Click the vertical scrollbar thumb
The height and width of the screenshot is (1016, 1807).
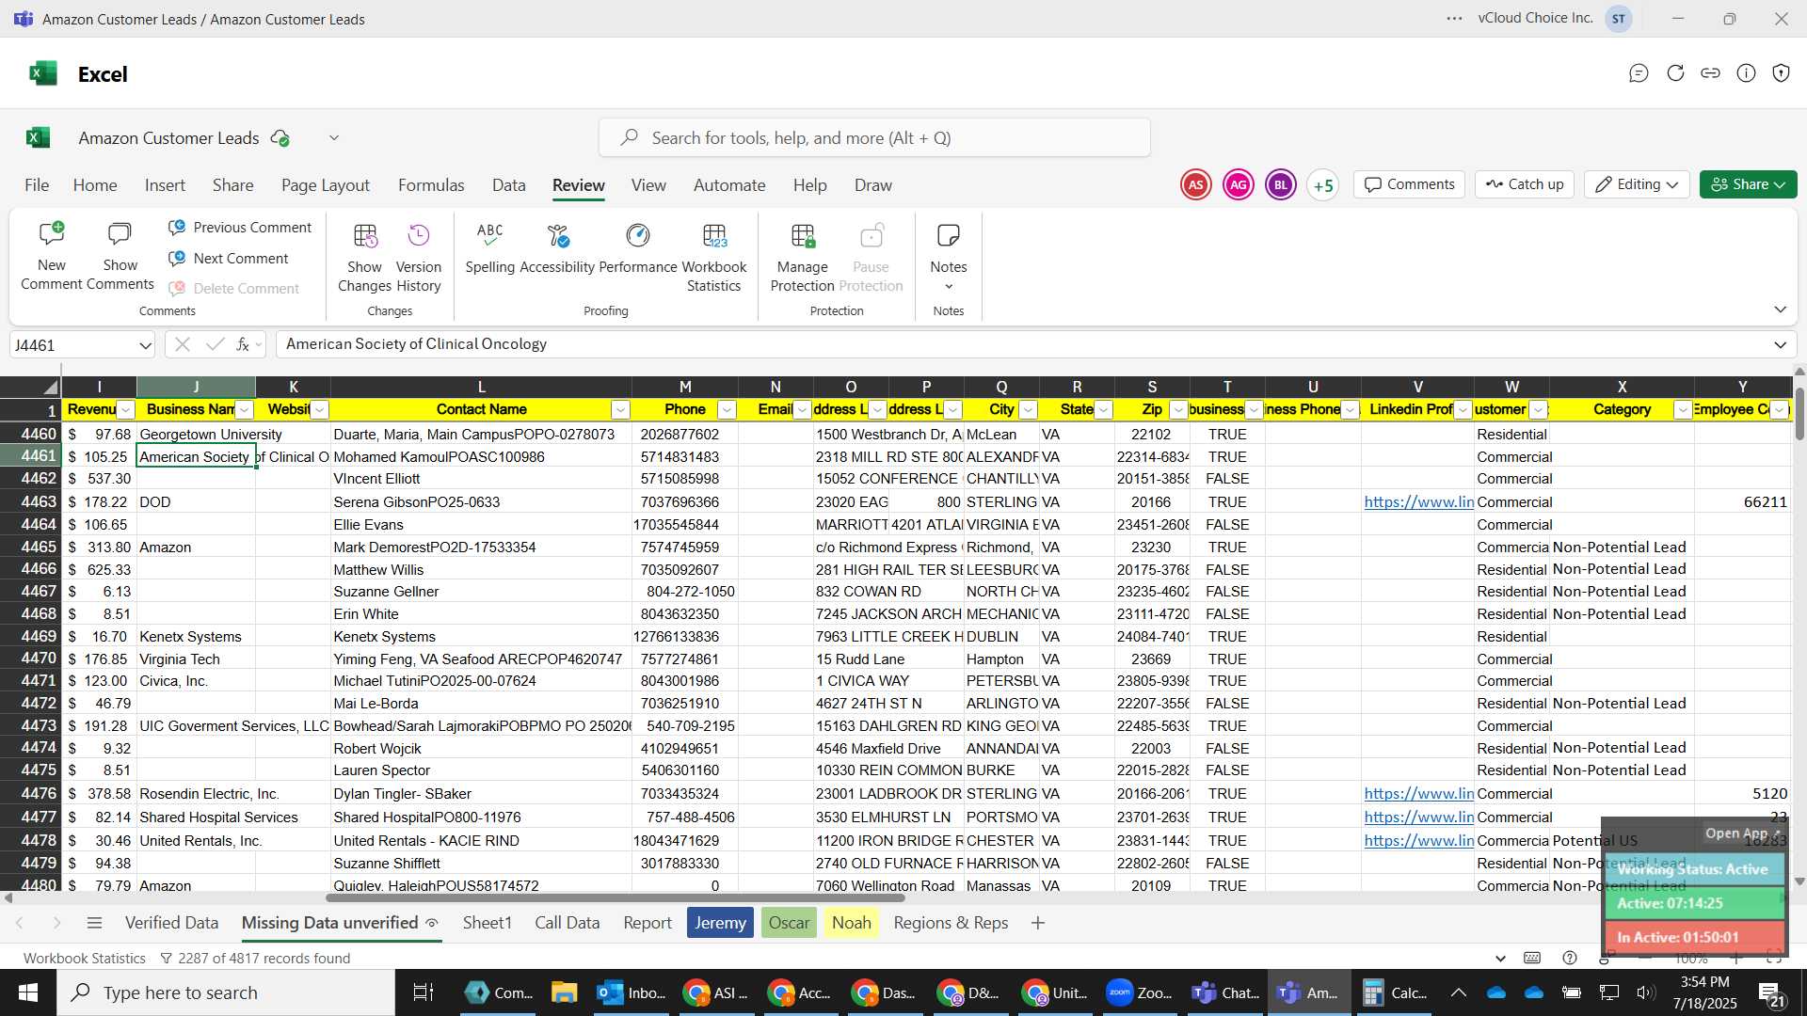tap(1799, 414)
